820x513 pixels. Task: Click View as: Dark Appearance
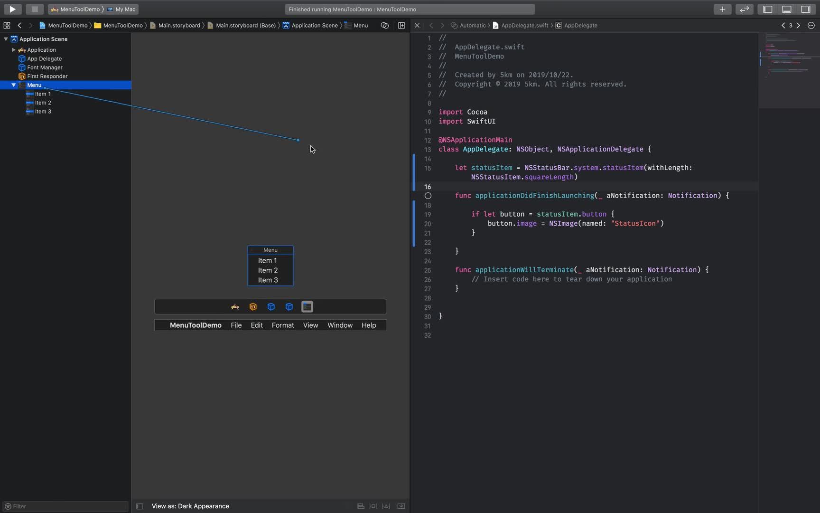(x=190, y=506)
